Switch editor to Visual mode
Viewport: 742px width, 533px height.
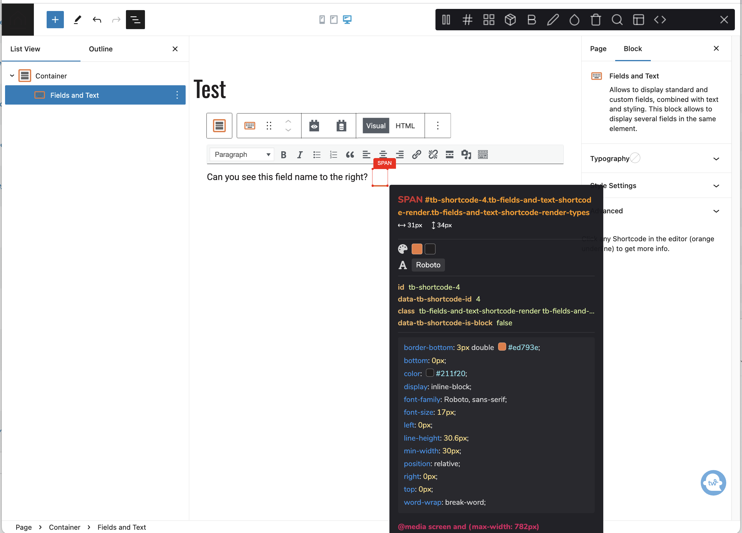click(x=375, y=126)
